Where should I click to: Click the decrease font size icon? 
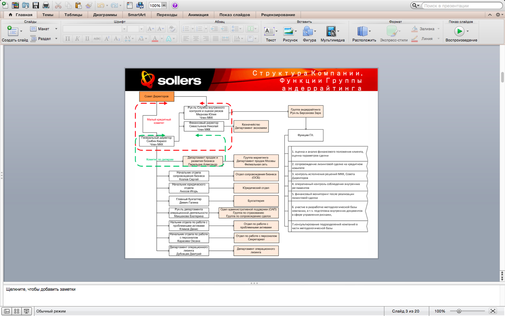pyautogui.click(x=160, y=29)
